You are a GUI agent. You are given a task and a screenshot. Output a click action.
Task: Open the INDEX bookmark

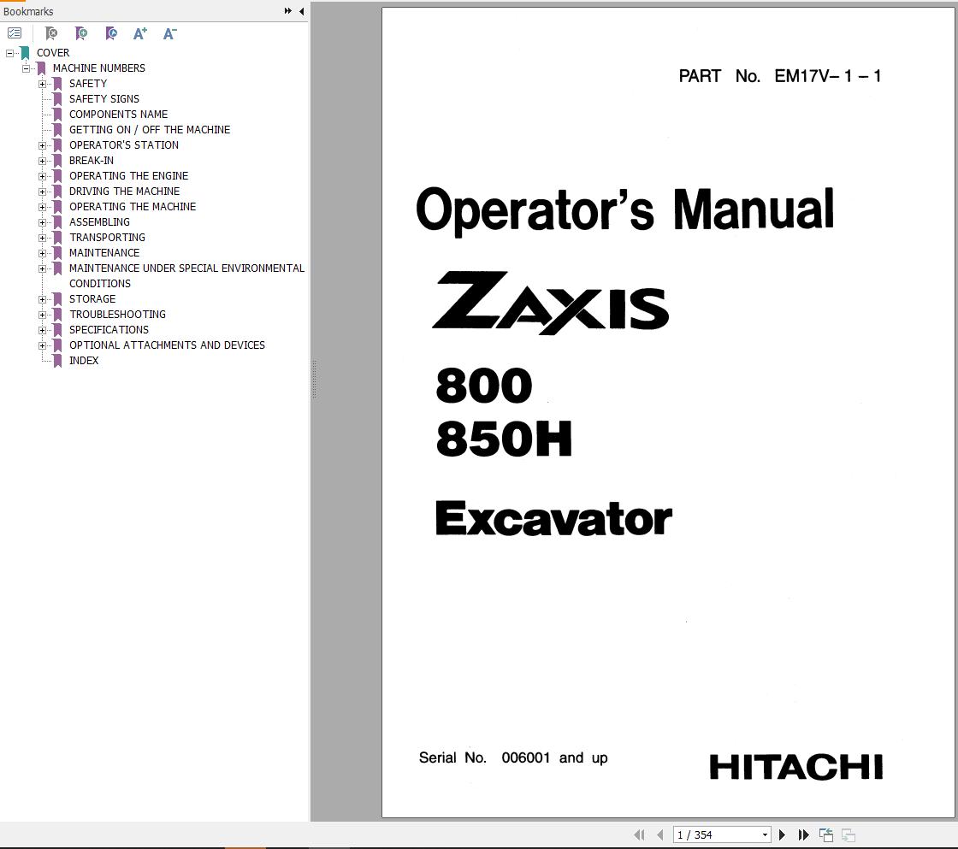[84, 361]
